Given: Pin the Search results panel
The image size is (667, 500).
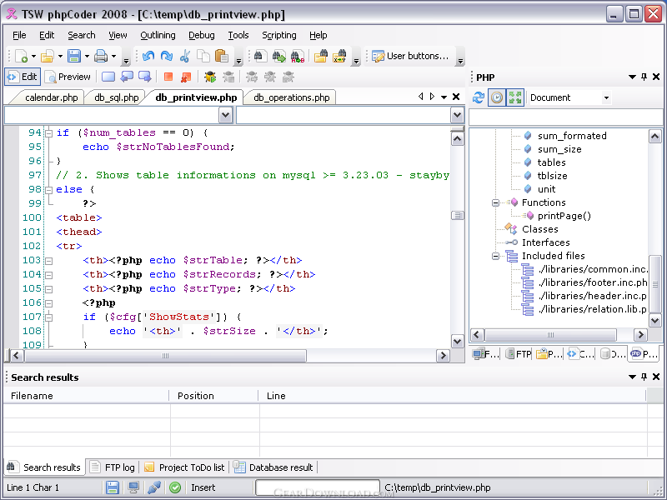Looking at the screenshot, I should point(644,377).
